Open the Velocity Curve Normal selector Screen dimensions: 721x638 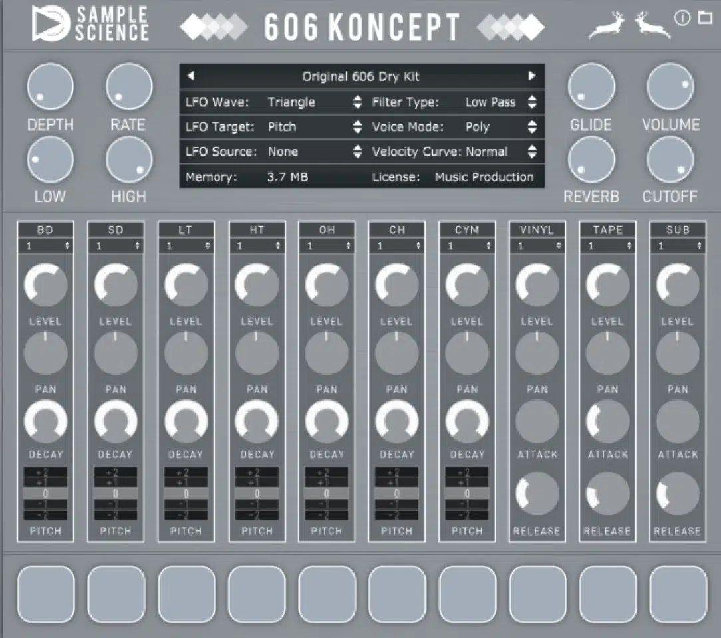click(501, 152)
